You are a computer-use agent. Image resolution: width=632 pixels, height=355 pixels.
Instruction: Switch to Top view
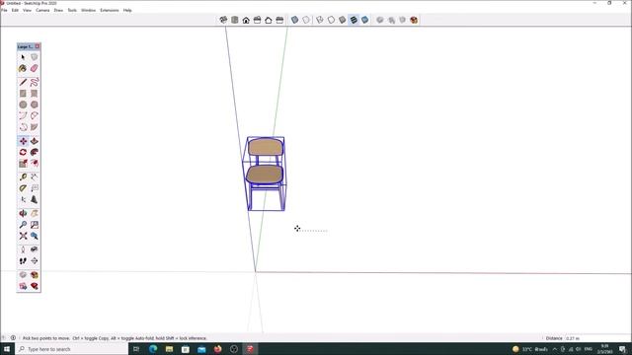235,20
